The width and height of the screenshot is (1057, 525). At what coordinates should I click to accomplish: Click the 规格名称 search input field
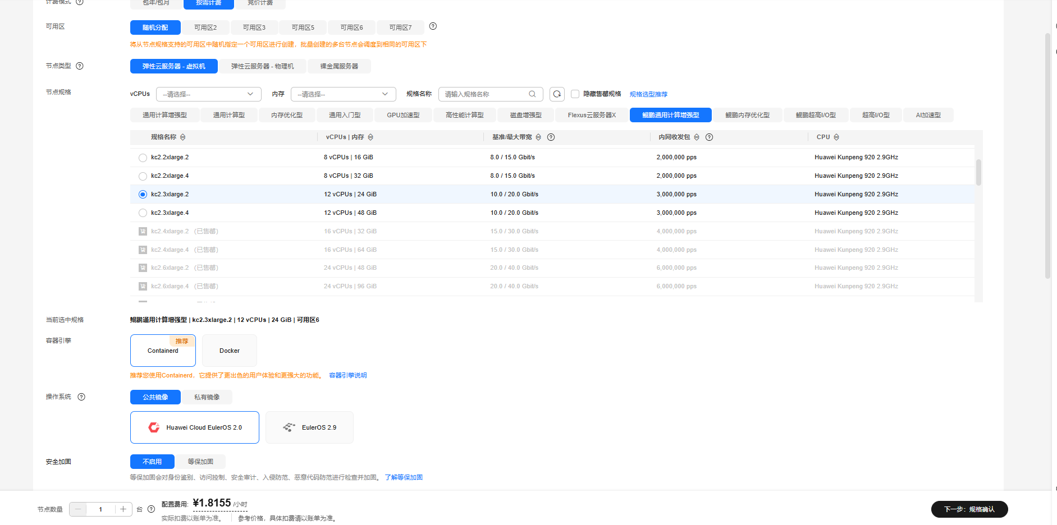pos(491,94)
